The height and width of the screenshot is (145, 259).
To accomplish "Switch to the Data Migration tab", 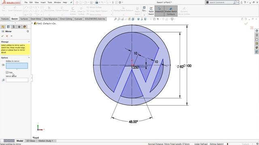I will click(50, 19).
